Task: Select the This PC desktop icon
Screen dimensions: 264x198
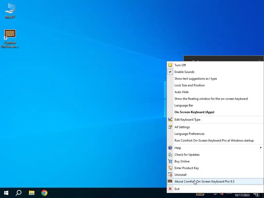Action: click(x=10, y=11)
